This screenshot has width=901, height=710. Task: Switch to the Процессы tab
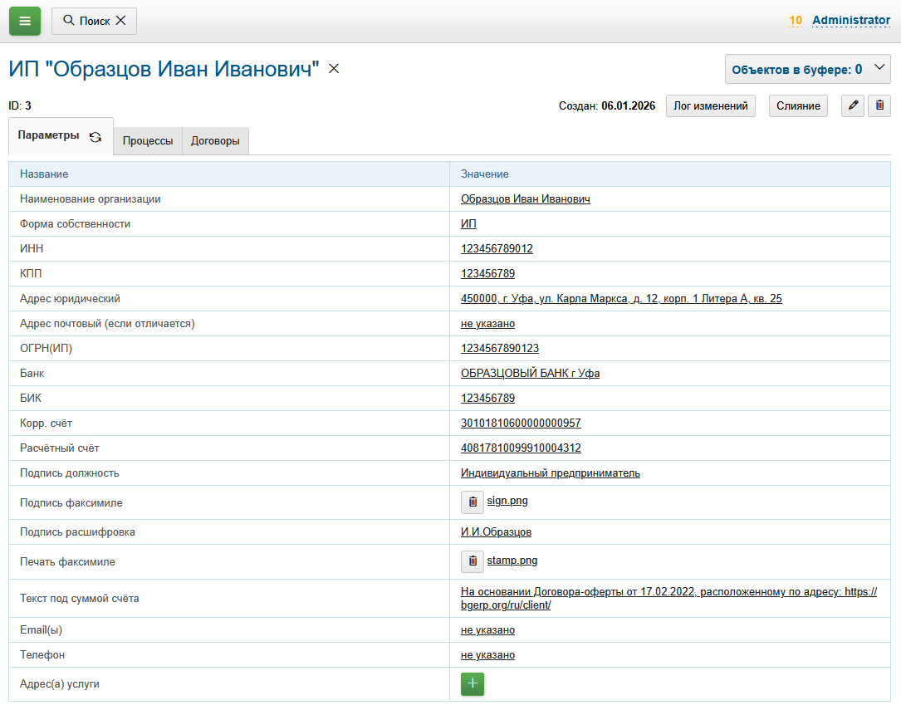click(148, 141)
